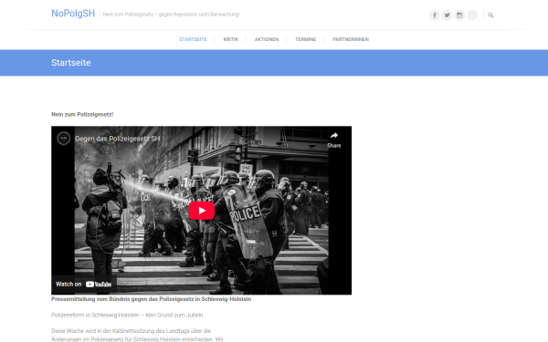The height and width of the screenshot is (342, 548).
Task: Click Watch on YouTube button
Action: pos(84,284)
